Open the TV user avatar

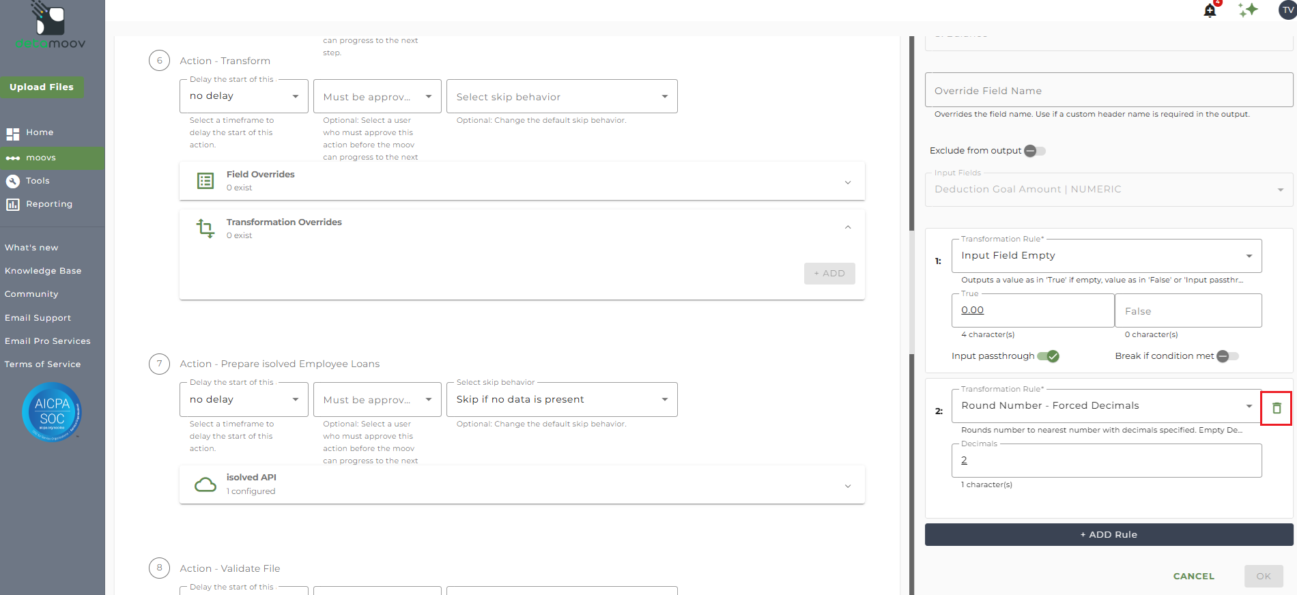1288,10
